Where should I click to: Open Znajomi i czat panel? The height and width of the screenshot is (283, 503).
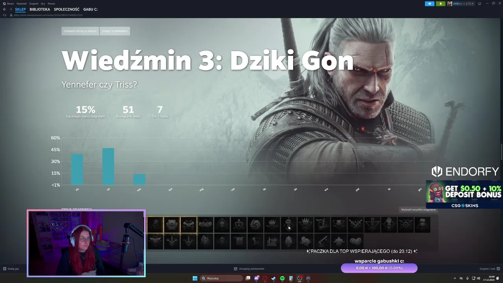(x=489, y=269)
